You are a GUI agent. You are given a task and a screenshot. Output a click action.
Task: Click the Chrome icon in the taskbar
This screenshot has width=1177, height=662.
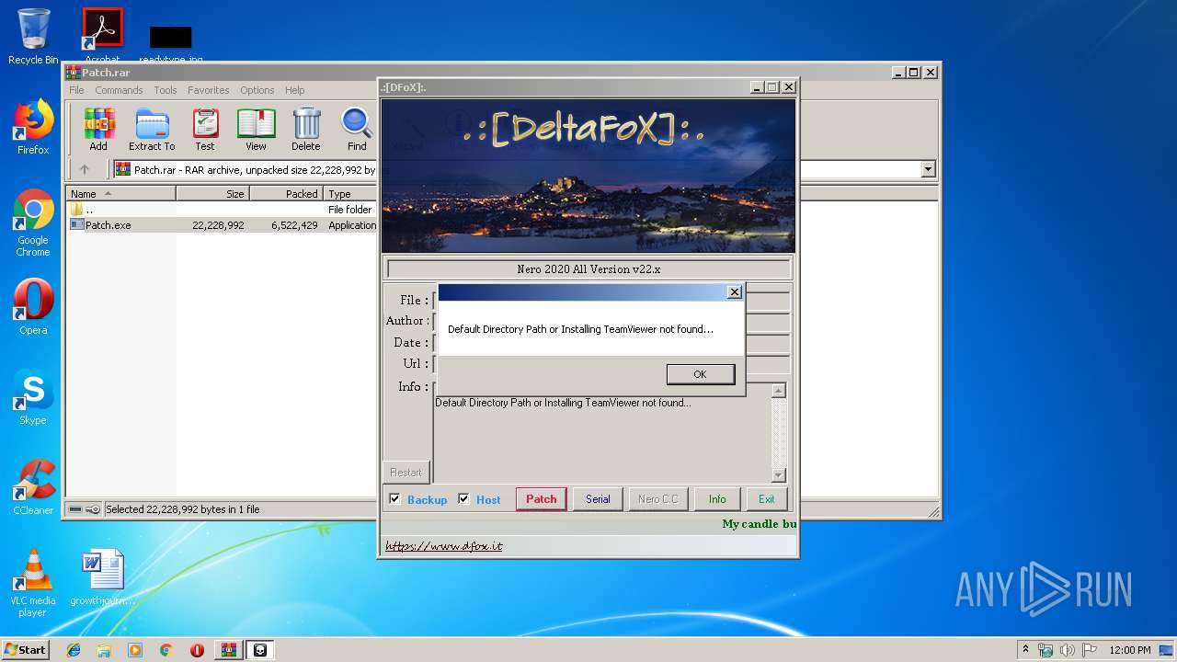(x=166, y=650)
